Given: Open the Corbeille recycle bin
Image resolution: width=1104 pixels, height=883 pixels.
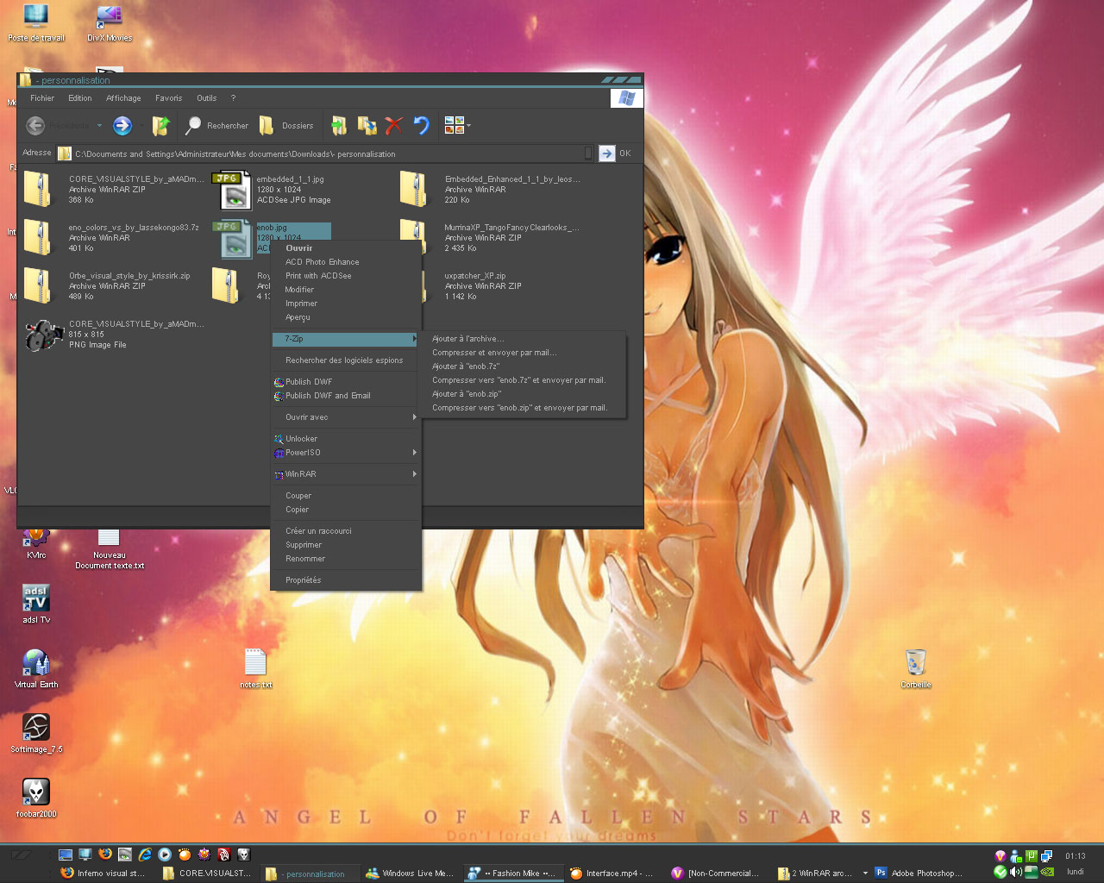Looking at the screenshot, I should pos(916,669).
